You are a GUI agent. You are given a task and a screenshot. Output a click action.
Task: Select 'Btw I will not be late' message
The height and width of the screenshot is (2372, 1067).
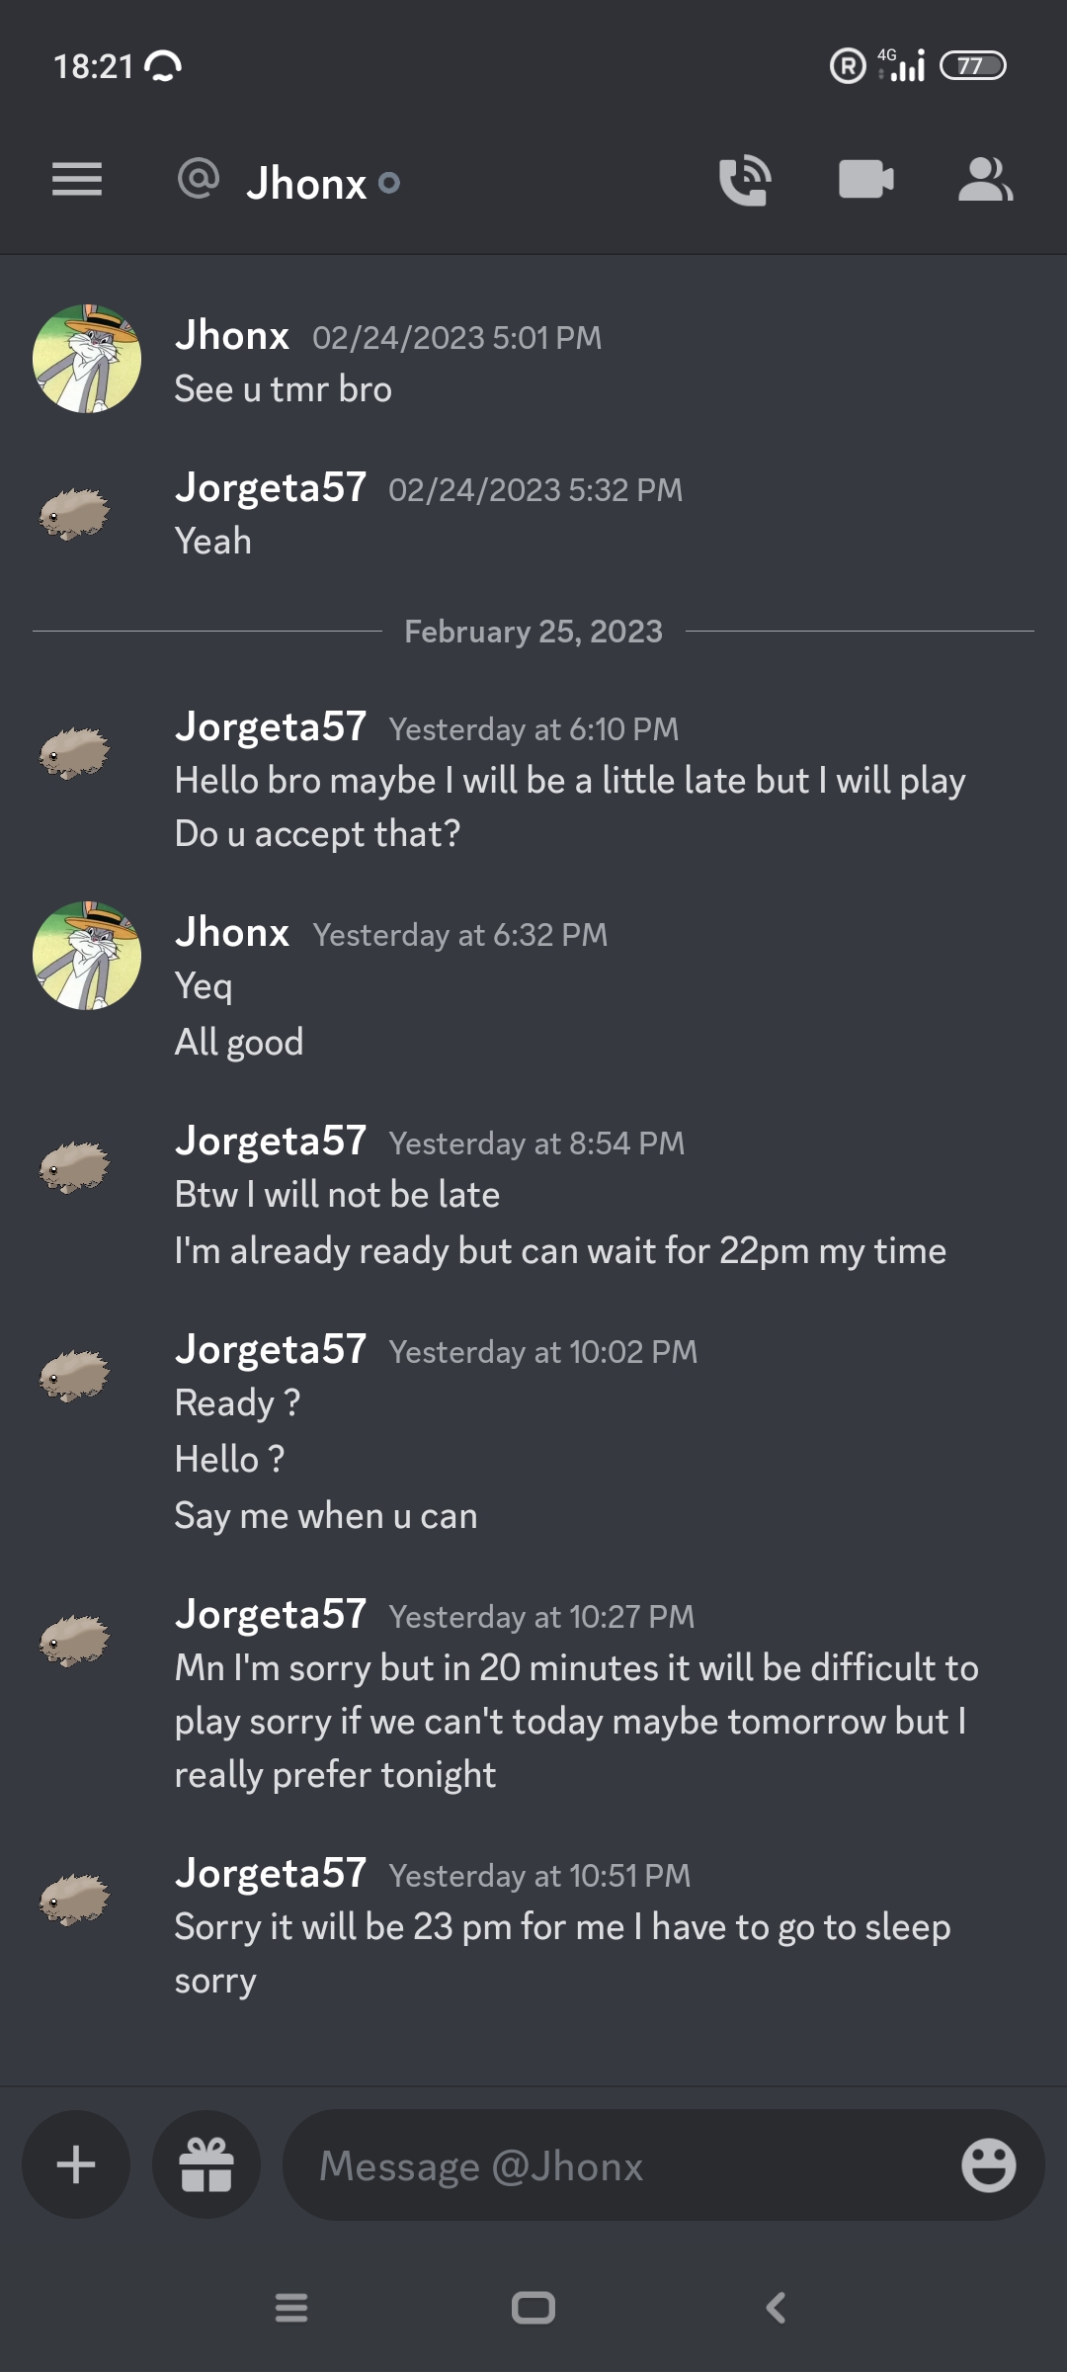click(337, 1194)
